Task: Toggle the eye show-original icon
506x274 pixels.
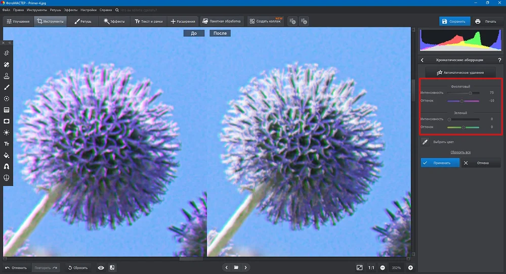Action: coord(101,267)
